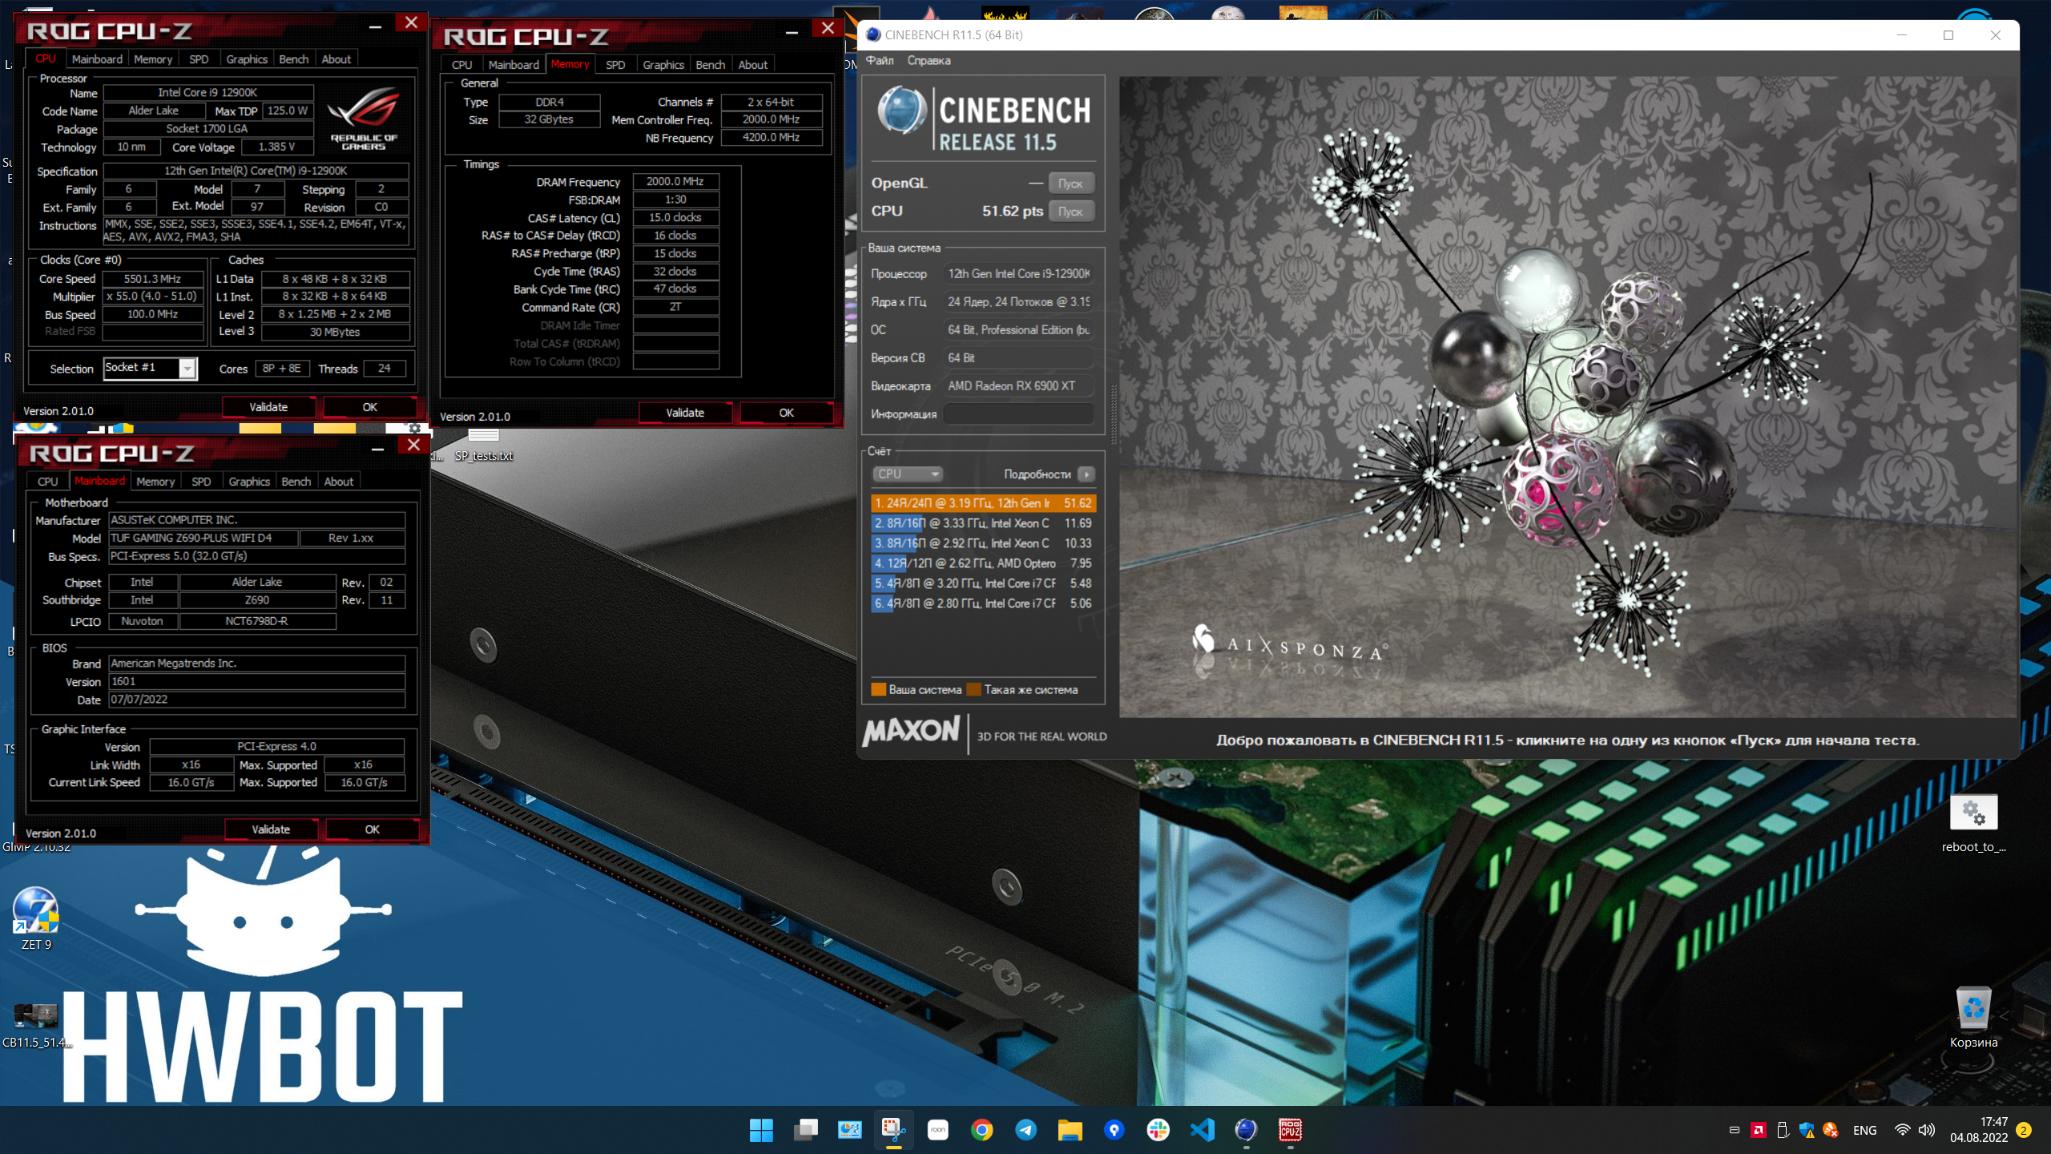Open the Recycle Bin (Корзина) desktop icon
The image size is (2051, 1154).
1973,1018
